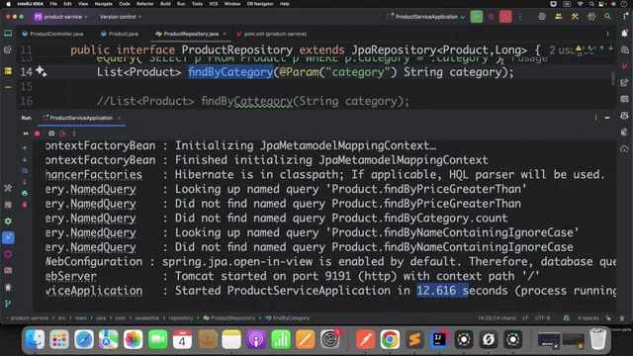
Task: Open Run panel options kebab menu
Action: click(x=595, y=118)
